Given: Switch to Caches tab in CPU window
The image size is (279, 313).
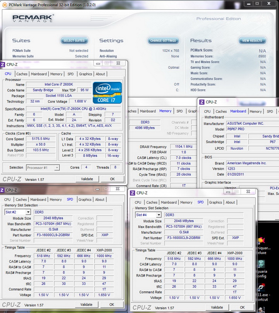Looking at the screenshot, I should [x=22, y=74].
